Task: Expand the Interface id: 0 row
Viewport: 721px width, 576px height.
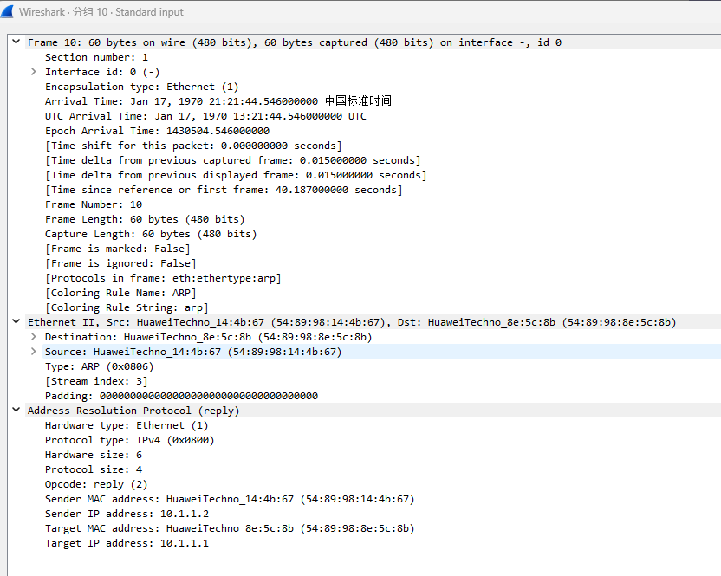Action: click(33, 72)
